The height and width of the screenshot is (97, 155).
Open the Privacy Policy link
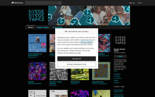pyautogui.click(x=86, y=42)
